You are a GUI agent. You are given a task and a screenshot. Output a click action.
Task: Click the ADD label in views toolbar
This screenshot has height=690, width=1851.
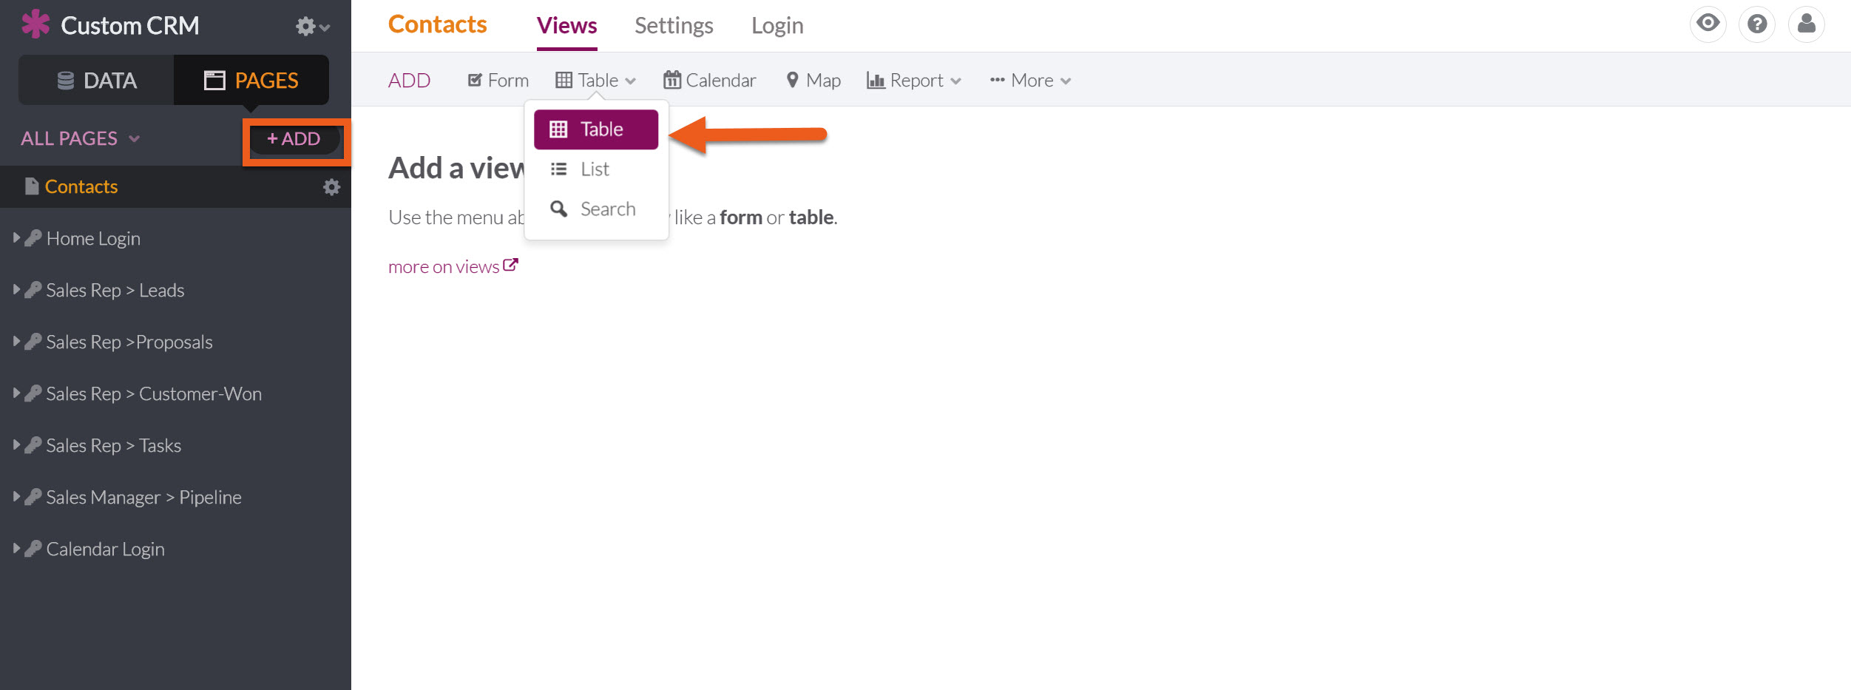409,80
